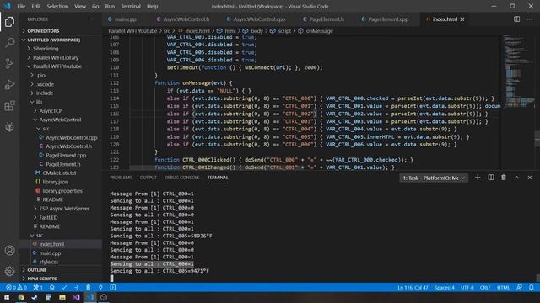
Task: Open errors and warnings count in status bar
Action: pos(17,287)
